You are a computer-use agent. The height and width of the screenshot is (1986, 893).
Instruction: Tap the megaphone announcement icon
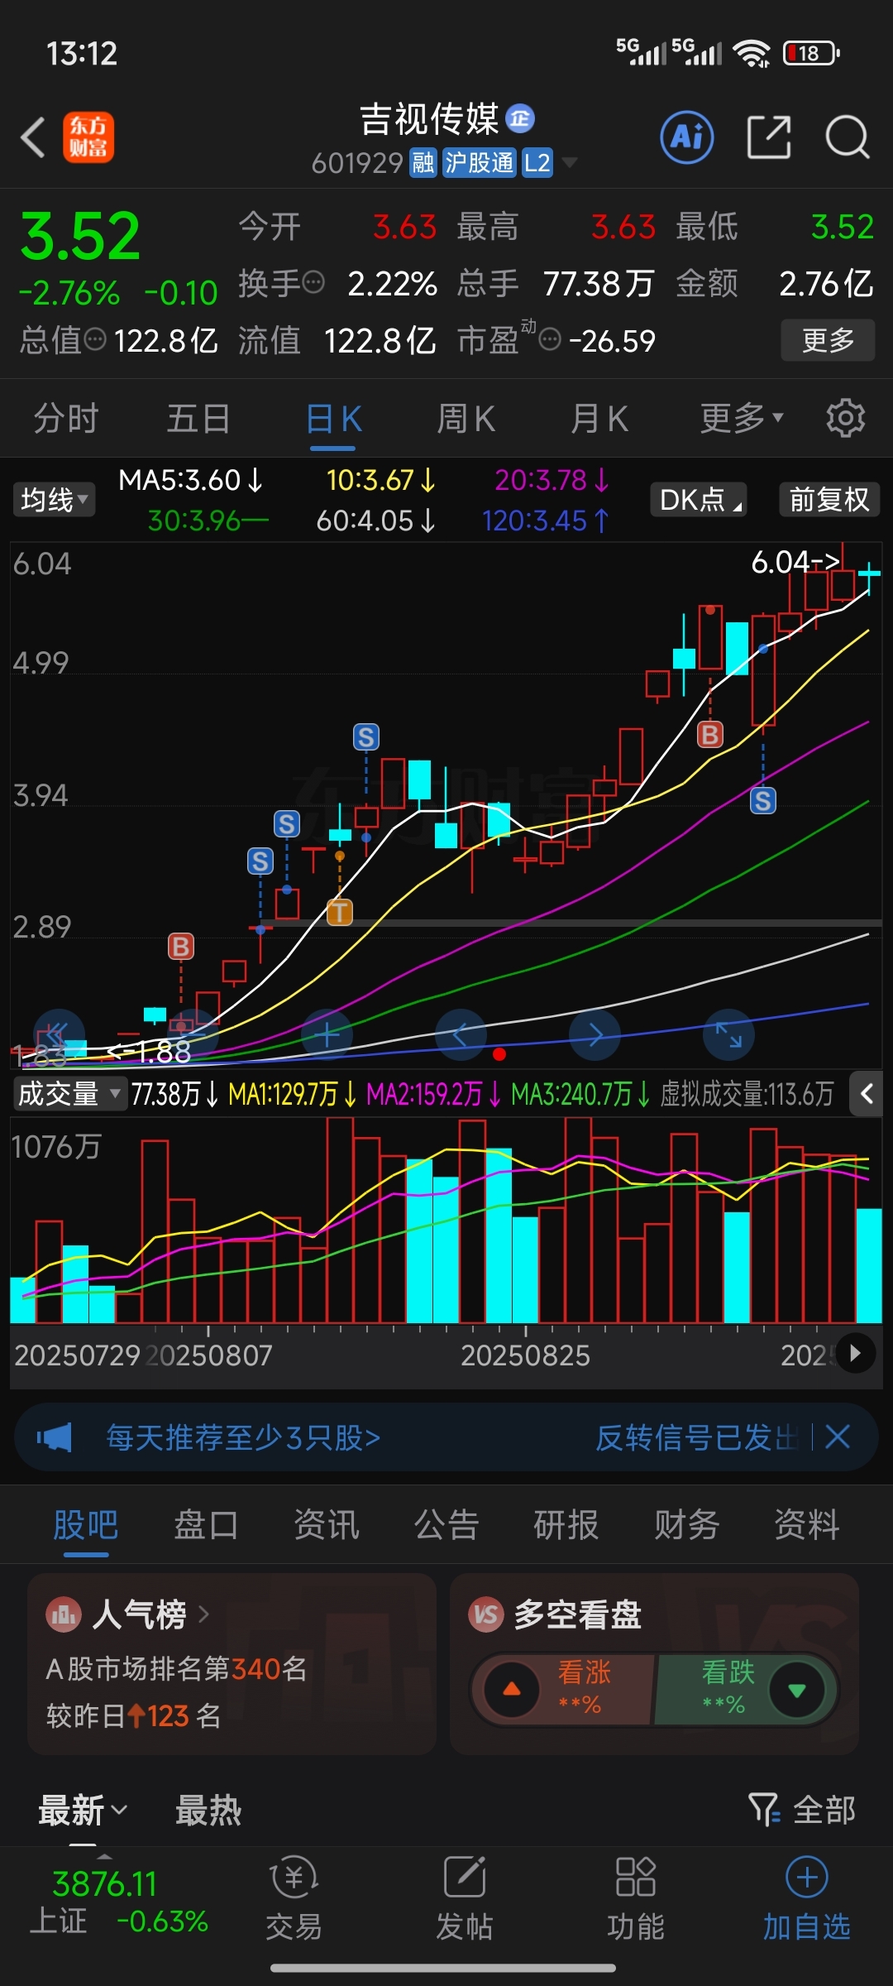point(55,1437)
